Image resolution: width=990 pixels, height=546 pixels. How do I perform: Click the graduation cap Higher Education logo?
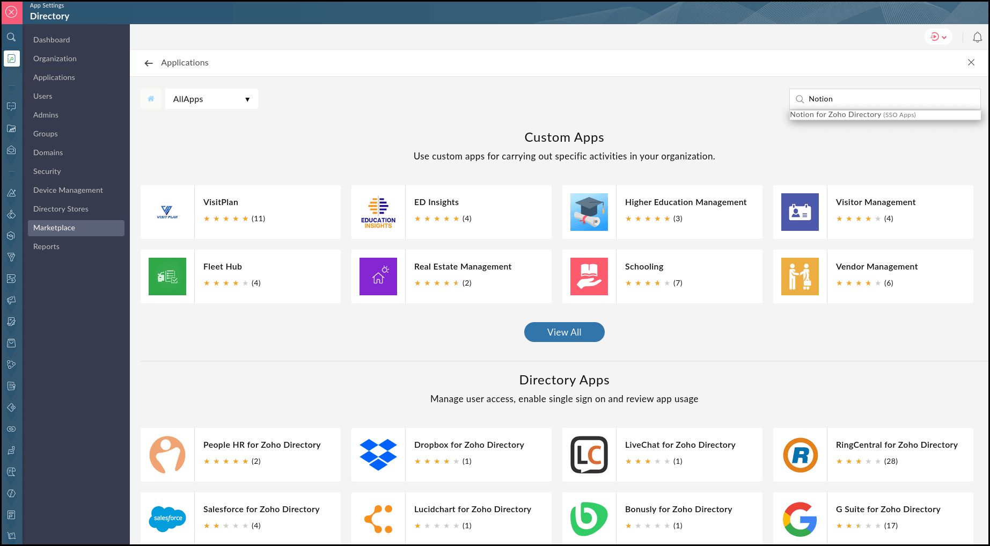pos(589,212)
